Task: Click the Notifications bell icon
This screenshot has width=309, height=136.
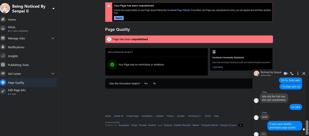Action: pyautogui.click(x=3, y=47)
